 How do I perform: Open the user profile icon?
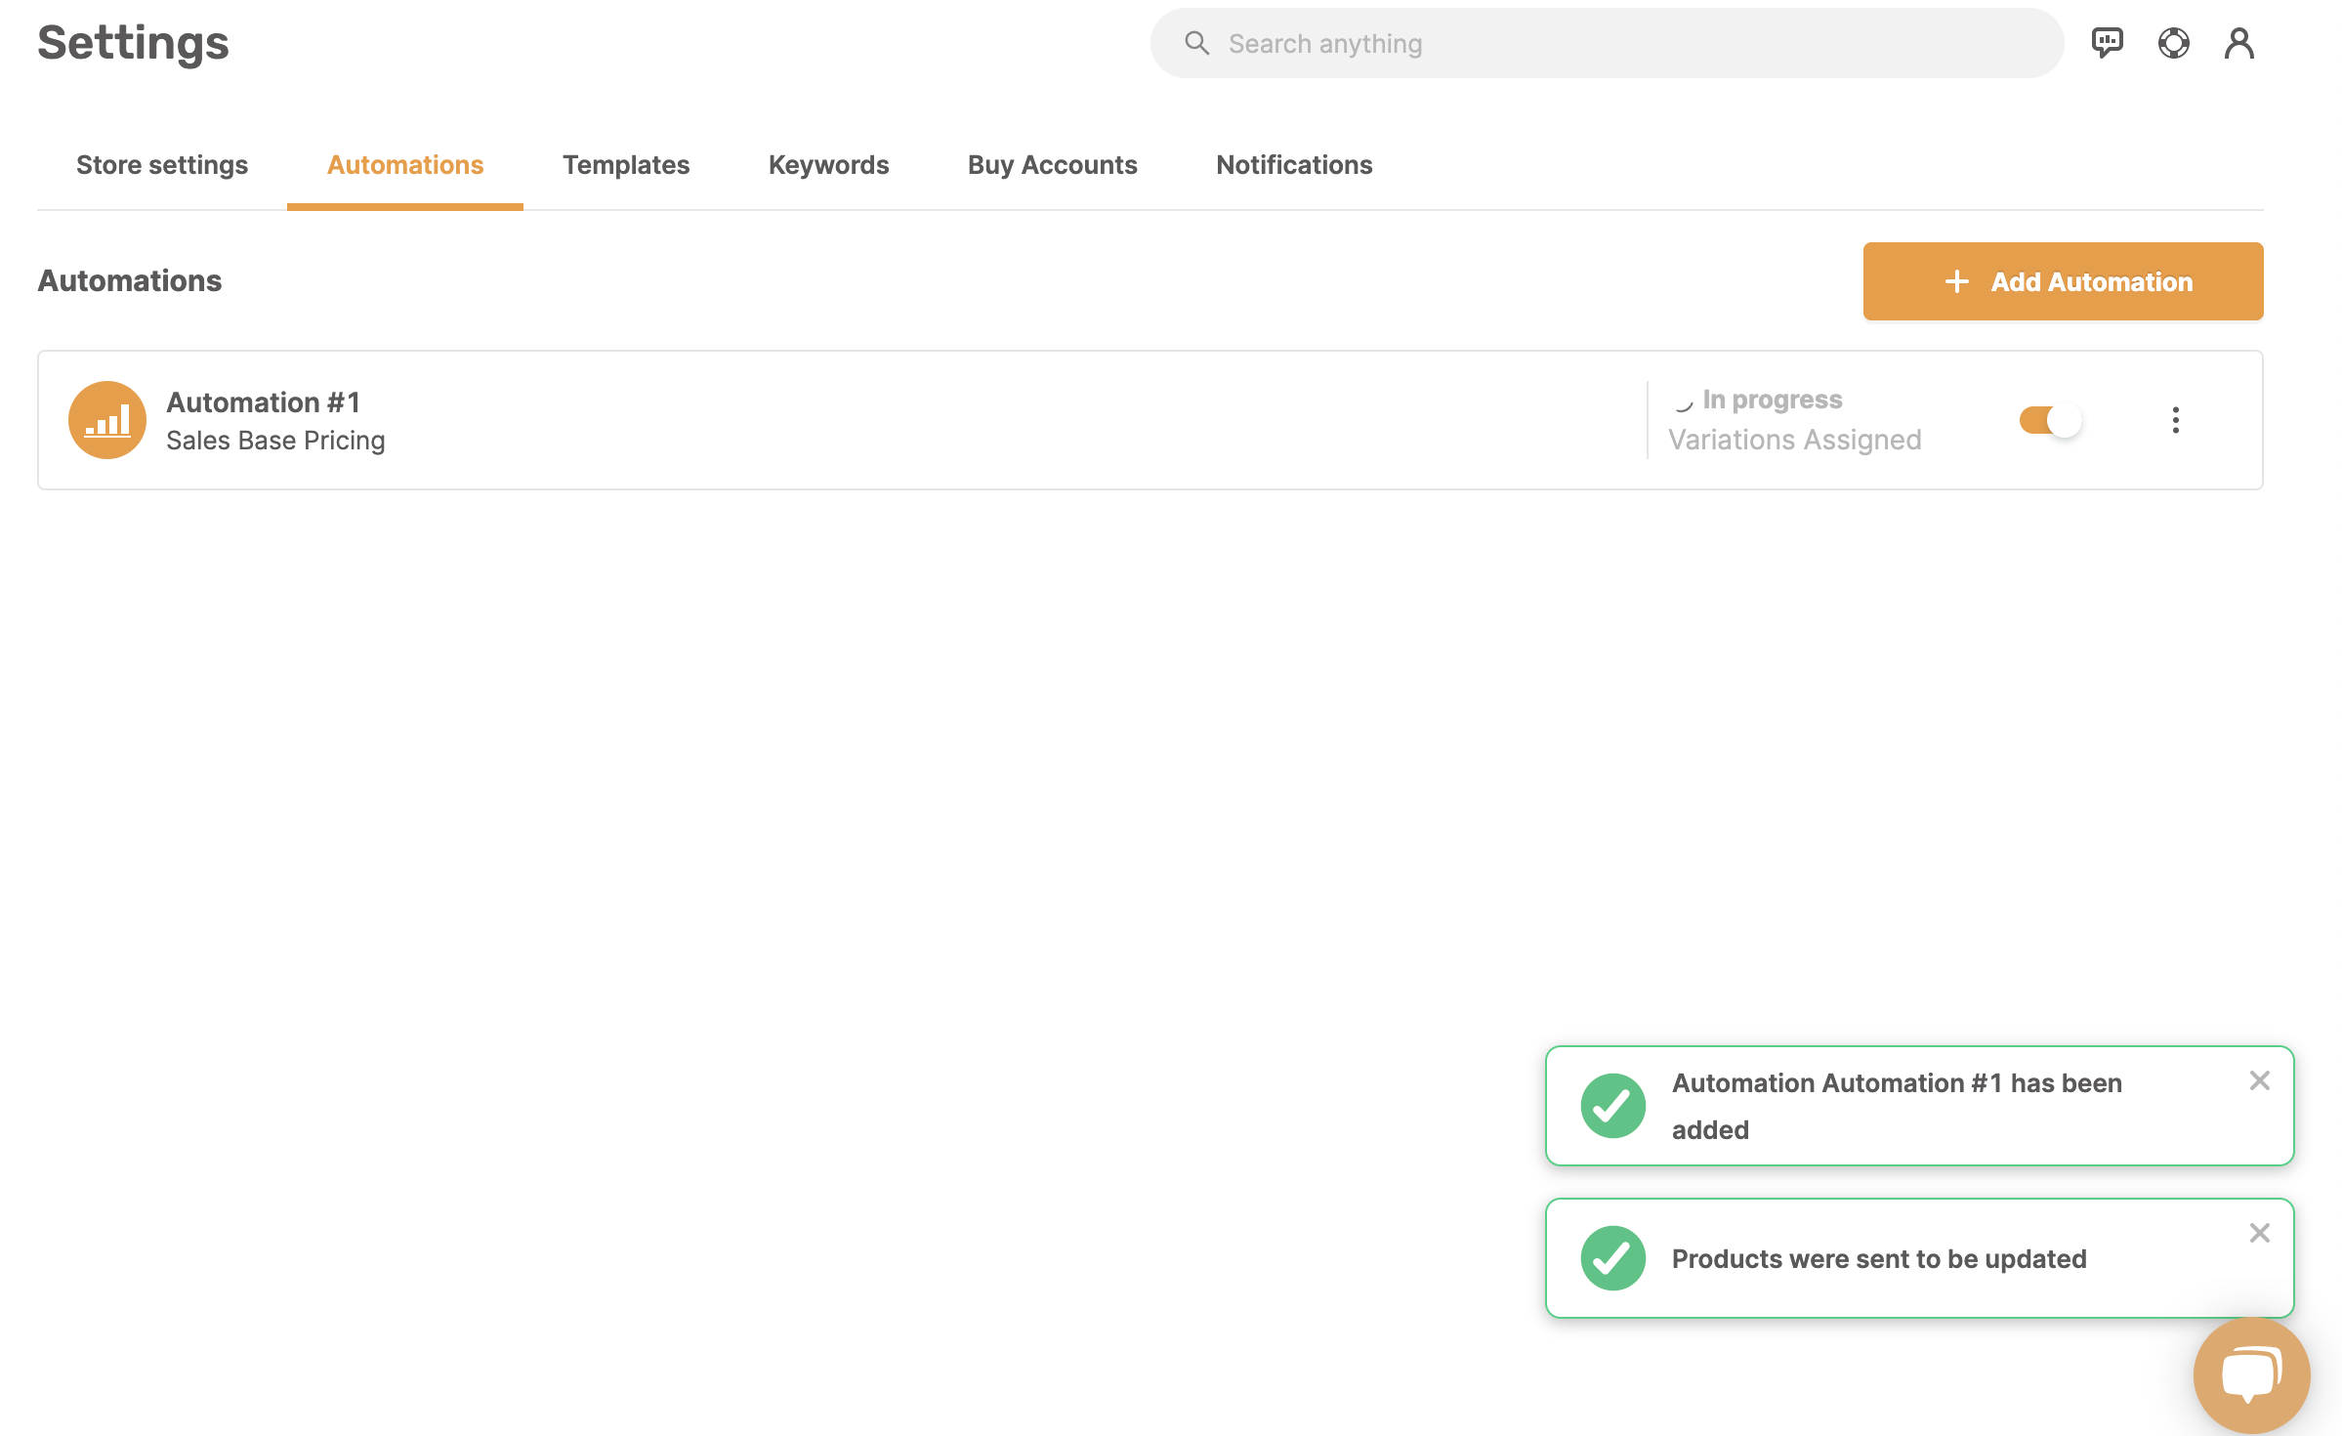coord(2239,43)
